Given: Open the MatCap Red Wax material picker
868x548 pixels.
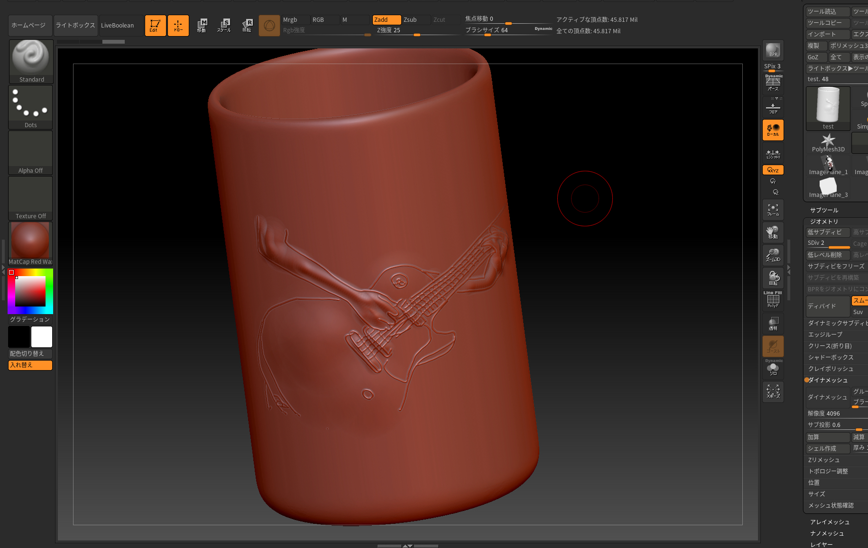Looking at the screenshot, I should pos(30,244).
